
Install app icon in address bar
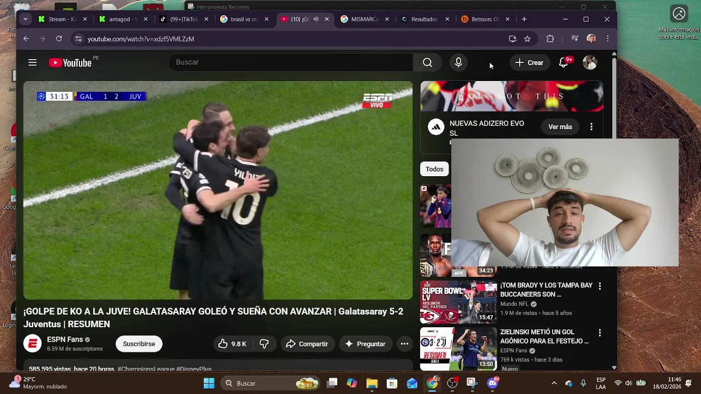(x=513, y=39)
